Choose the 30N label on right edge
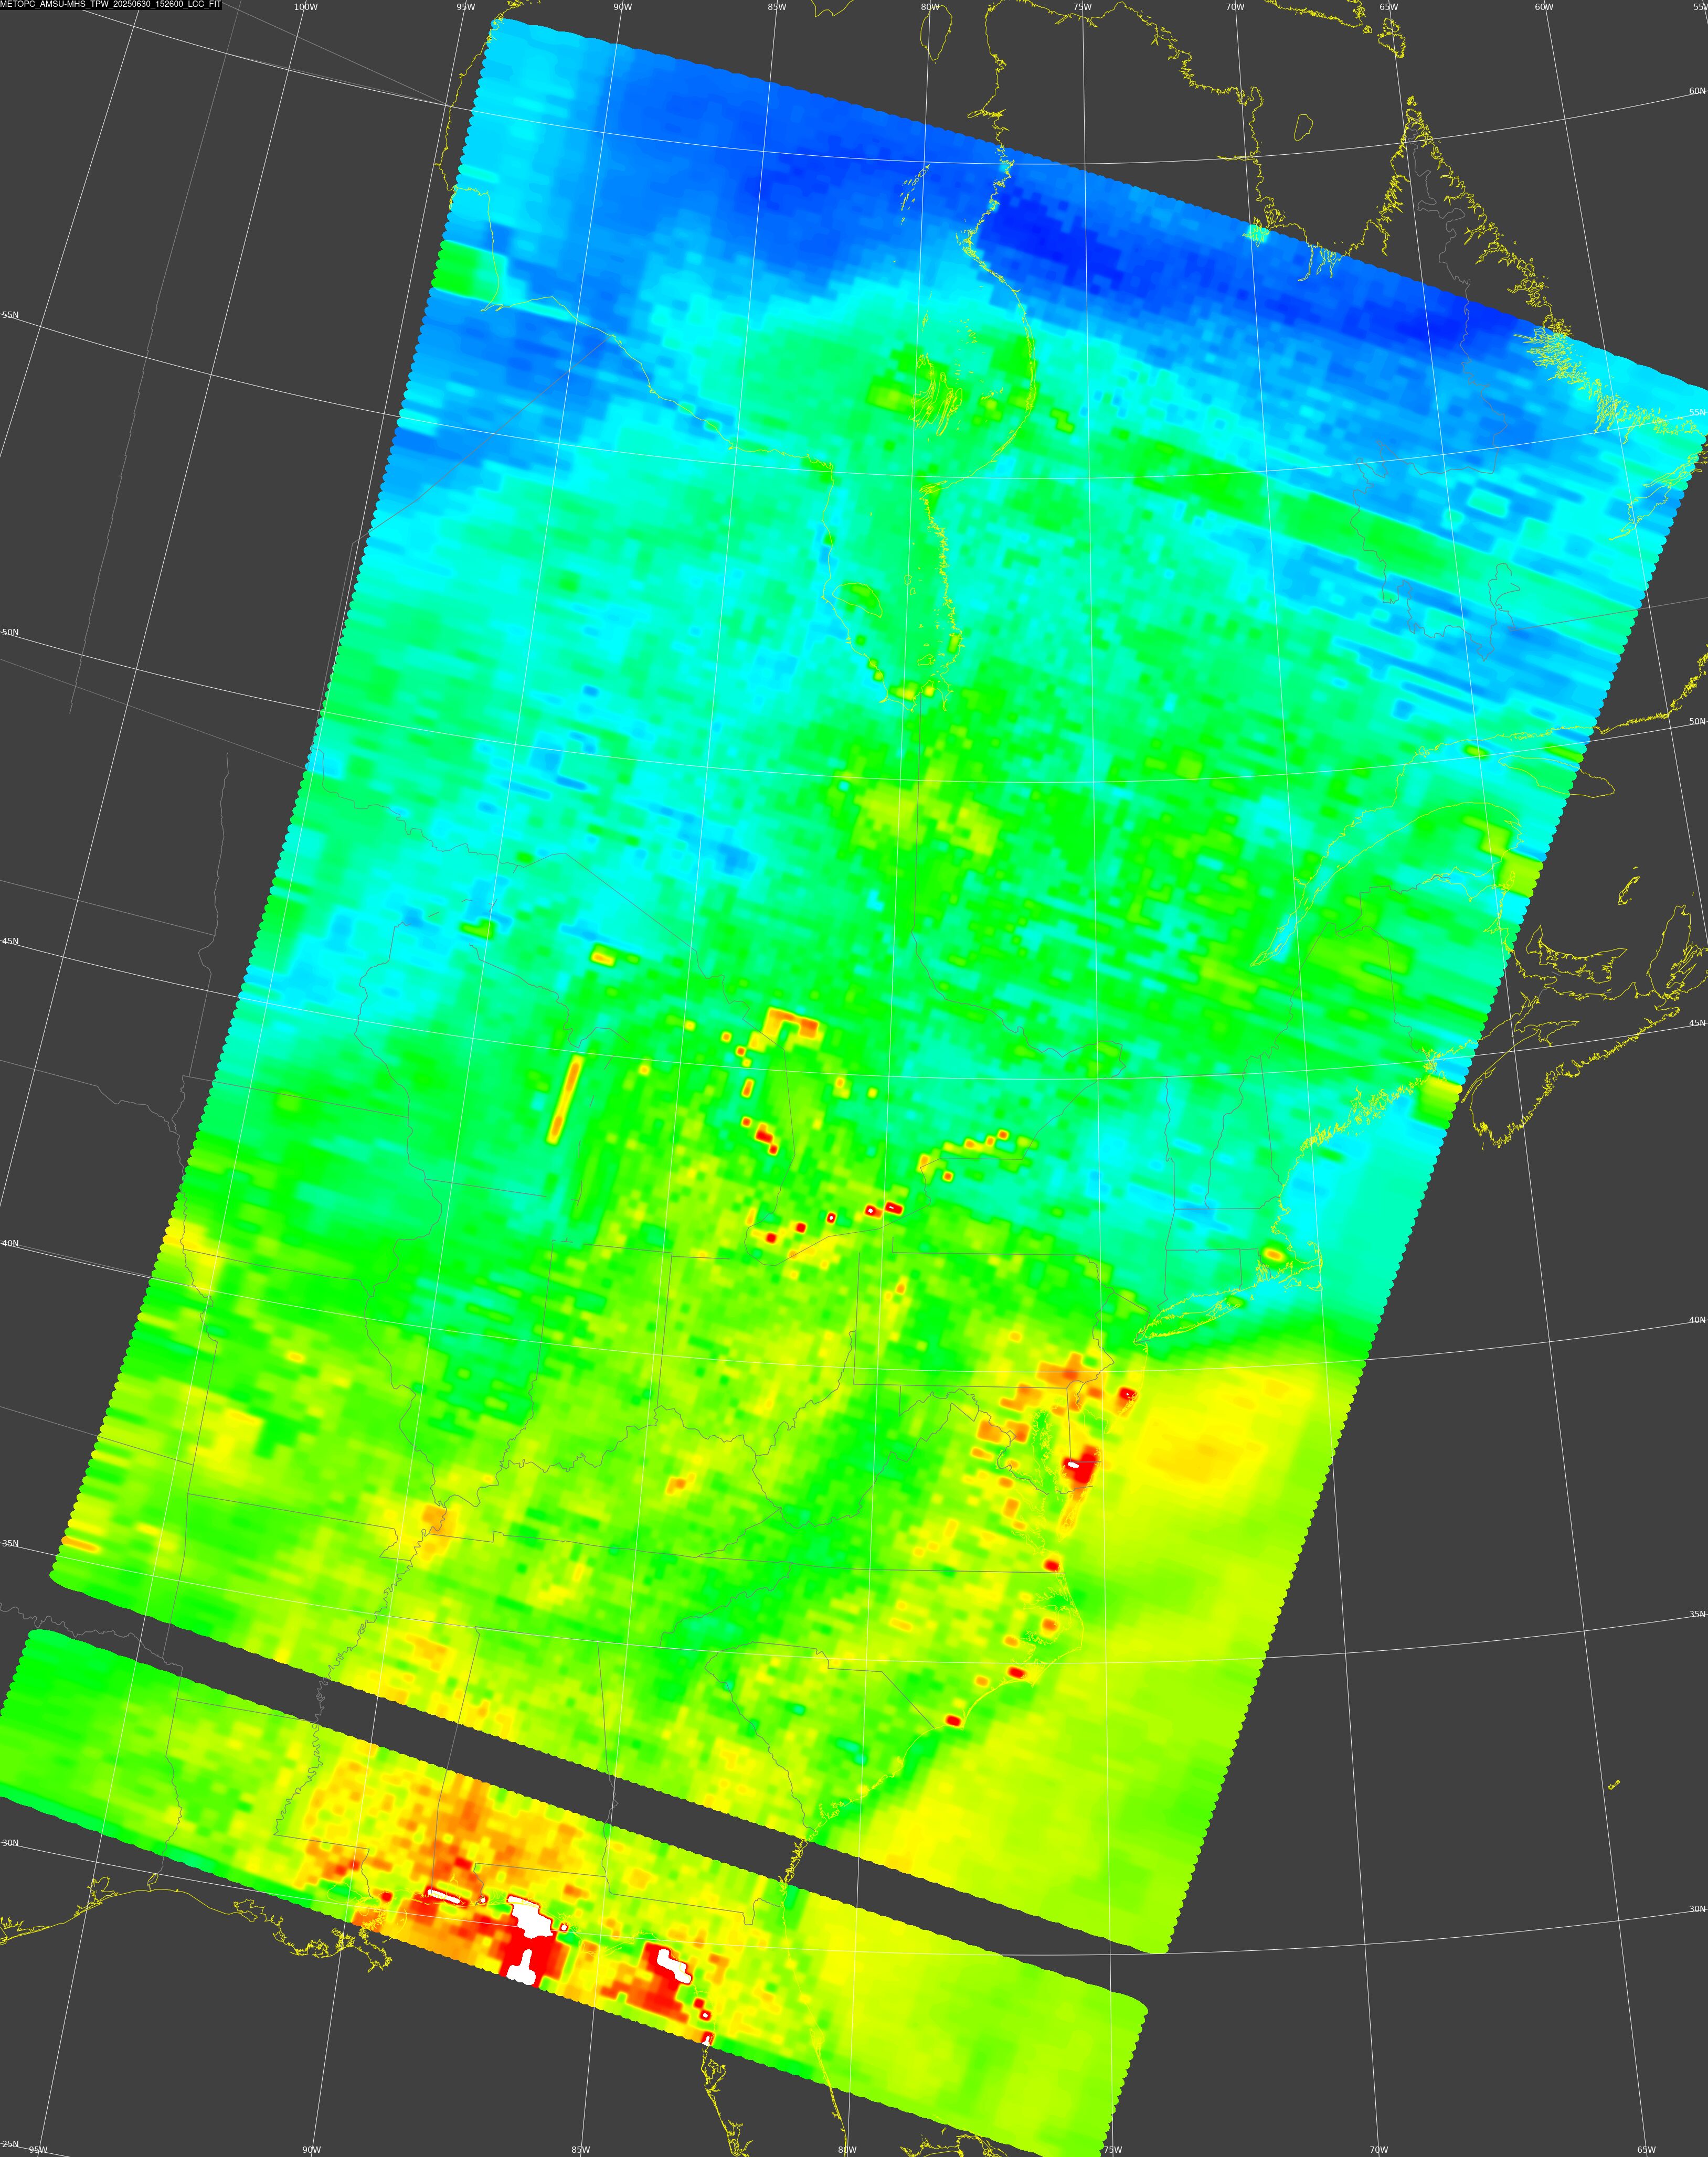Viewport: 1708px width, 2157px height. (x=1697, y=1909)
